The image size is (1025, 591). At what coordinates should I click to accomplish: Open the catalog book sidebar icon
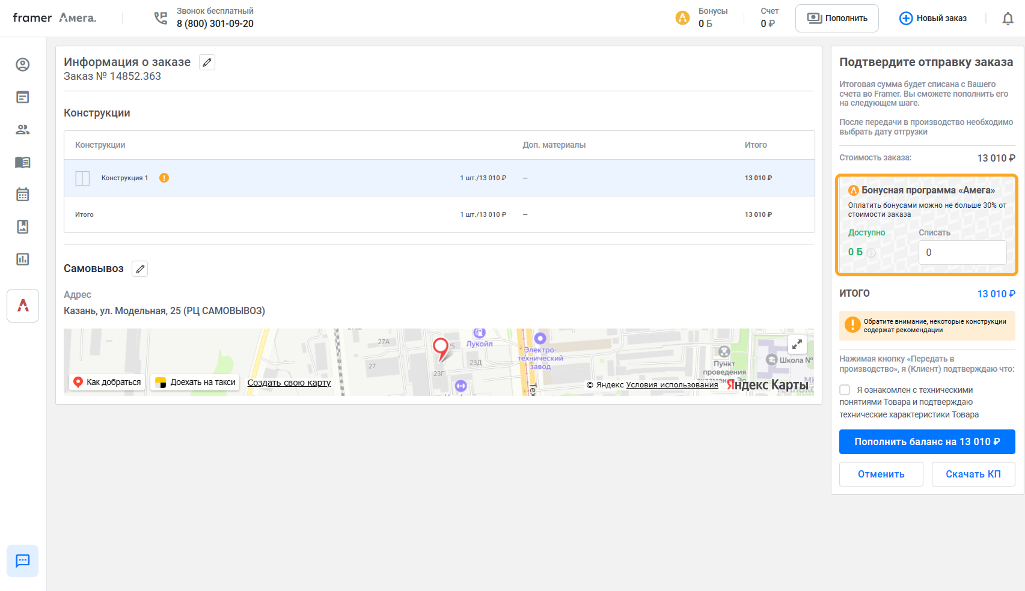tap(23, 162)
